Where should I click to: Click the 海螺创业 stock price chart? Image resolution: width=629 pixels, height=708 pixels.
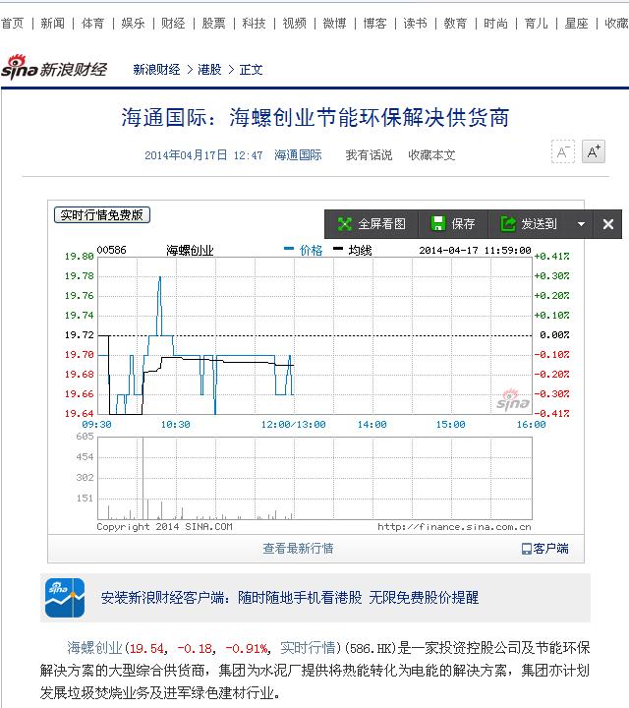tap(314, 335)
